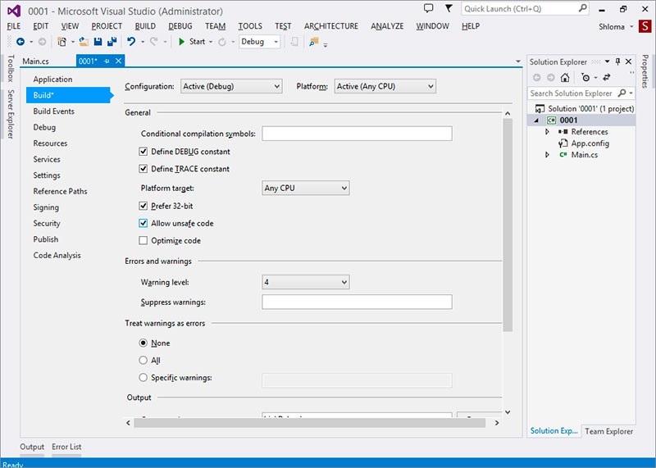
Task: Click the Quick Launch magnifier icon
Action: pyautogui.click(x=582, y=8)
